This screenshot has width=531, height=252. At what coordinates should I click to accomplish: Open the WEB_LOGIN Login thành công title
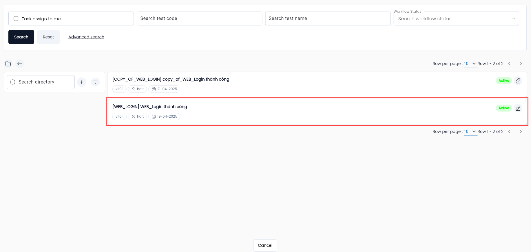[150, 107]
